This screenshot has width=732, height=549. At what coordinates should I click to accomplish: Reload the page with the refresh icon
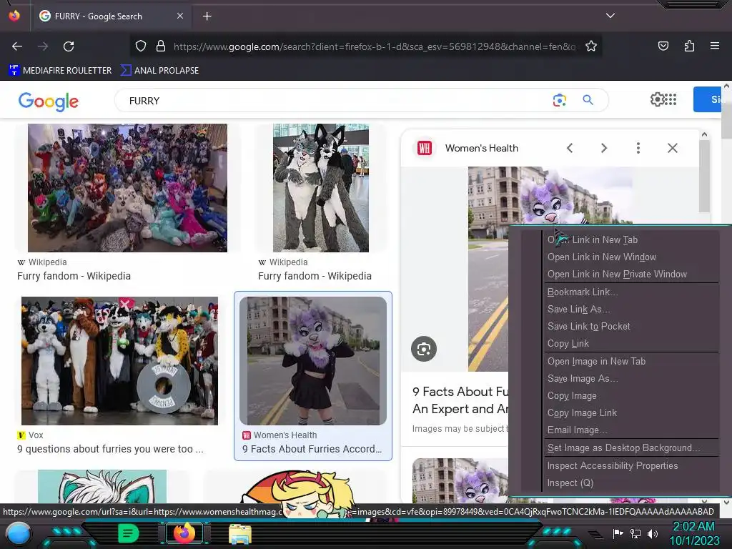(69, 46)
